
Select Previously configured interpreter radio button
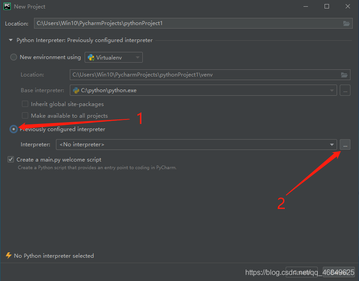[x=13, y=129]
